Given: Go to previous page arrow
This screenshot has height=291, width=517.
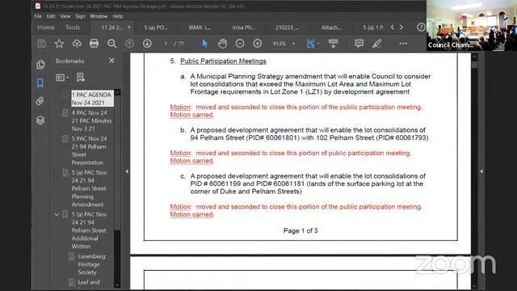Looking at the screenshot, I should 129,44.
